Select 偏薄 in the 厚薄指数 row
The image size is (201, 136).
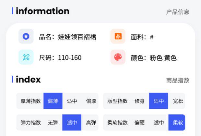click(53, 101)
